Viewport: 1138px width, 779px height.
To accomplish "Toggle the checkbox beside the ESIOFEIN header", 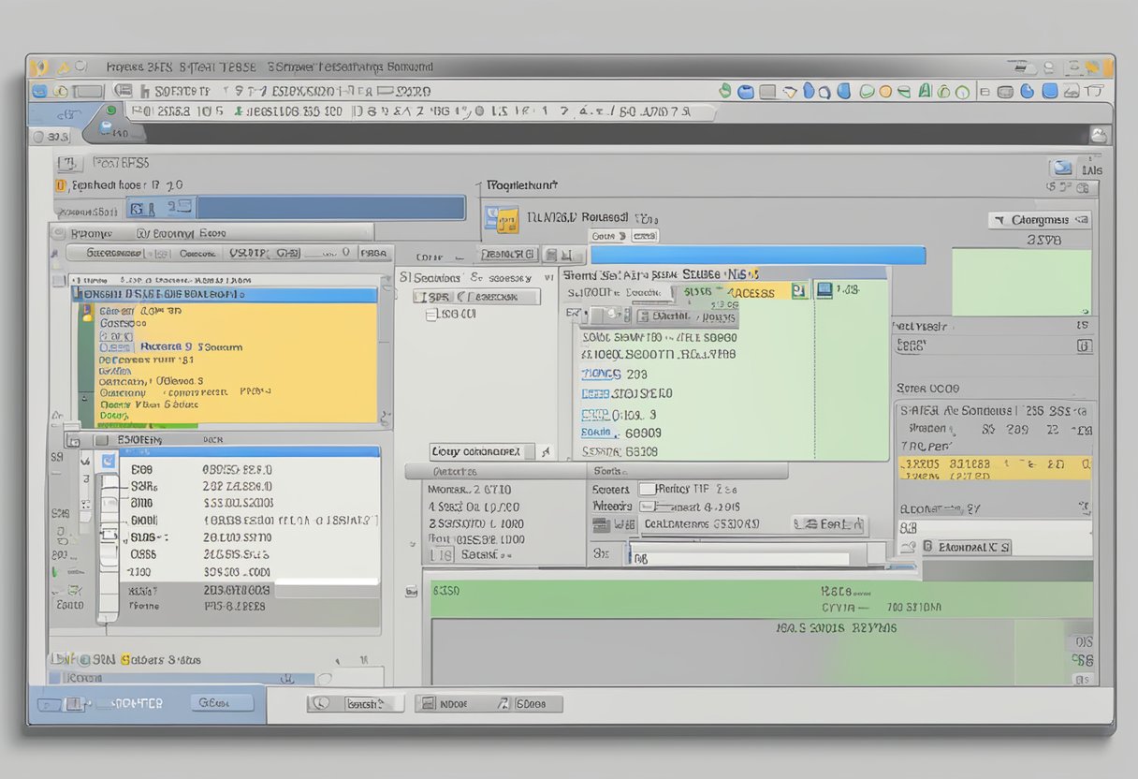I will (x=100, y=438).
